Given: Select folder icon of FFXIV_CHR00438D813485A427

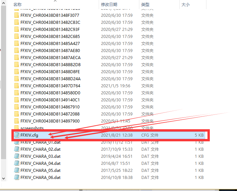Looking at the screenshot, I should coord(16,44).
